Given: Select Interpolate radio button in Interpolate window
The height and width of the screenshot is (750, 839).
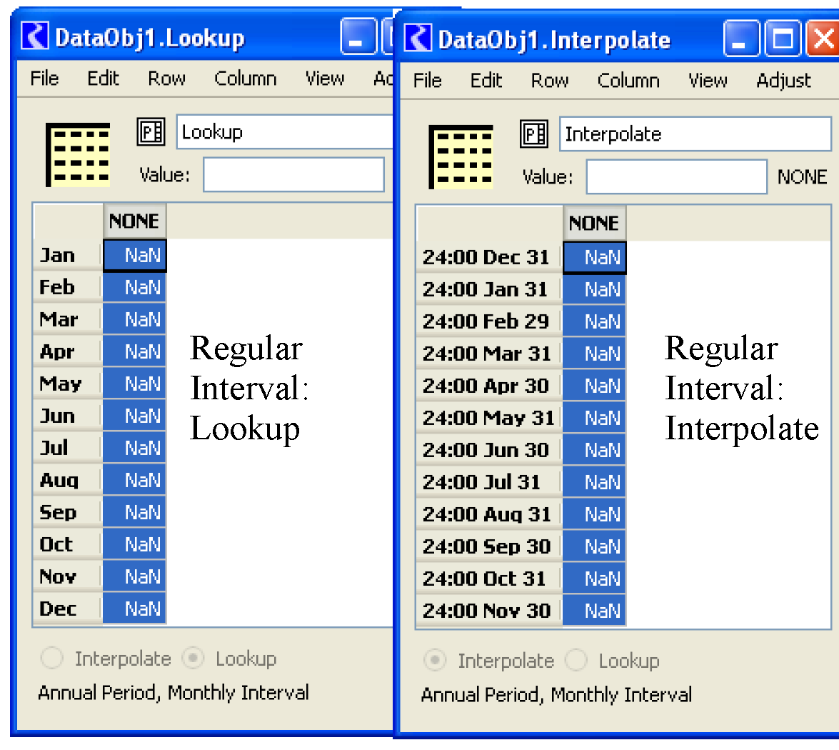Looking at the screenshot, I should 435,661.
